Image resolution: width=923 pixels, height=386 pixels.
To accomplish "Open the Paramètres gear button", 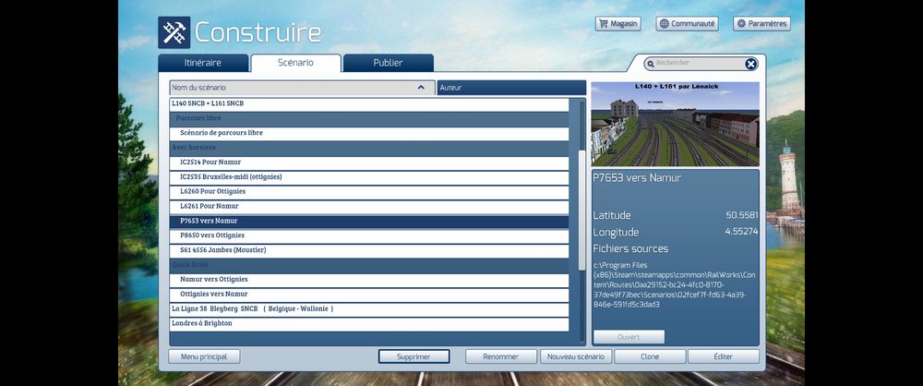I will pos(761,24).
